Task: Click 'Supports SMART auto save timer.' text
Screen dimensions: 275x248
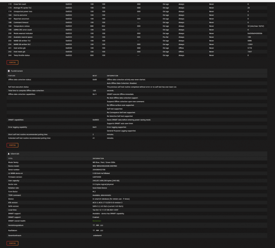Action: click(x=120, y=124)
